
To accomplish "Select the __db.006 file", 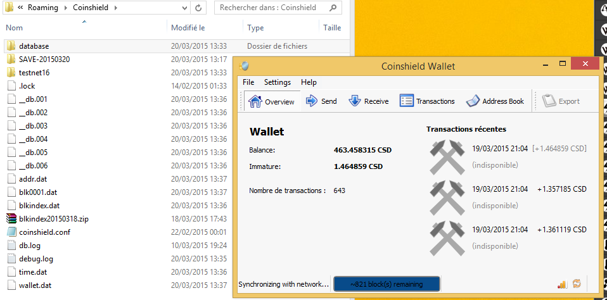I will (x=34, y=166).
